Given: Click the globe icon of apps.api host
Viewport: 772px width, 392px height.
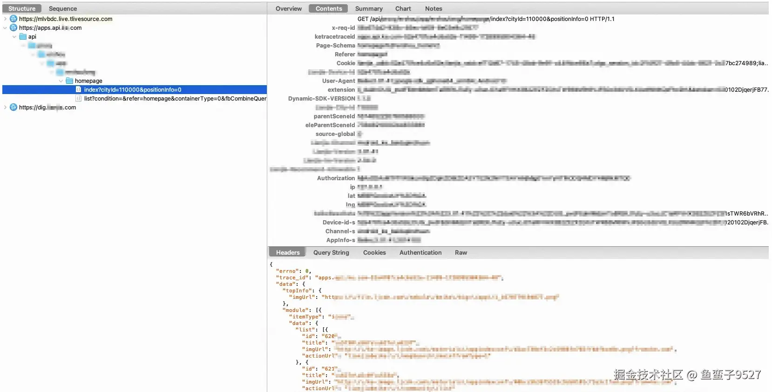Looking at the screenshot, I should 14,28.
